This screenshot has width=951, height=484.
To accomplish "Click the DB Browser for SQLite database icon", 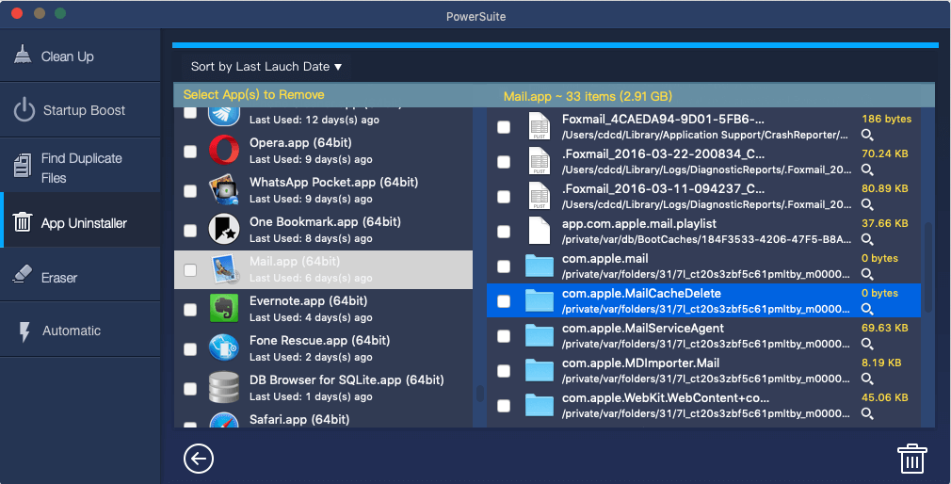I will [224, 388].
